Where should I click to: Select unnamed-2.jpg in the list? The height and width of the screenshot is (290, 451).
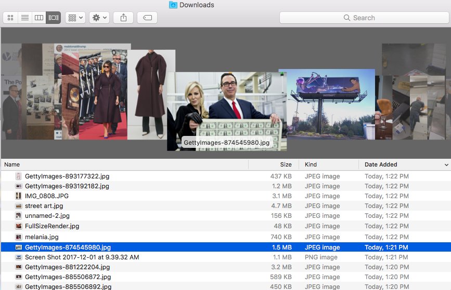coord(226,216)
